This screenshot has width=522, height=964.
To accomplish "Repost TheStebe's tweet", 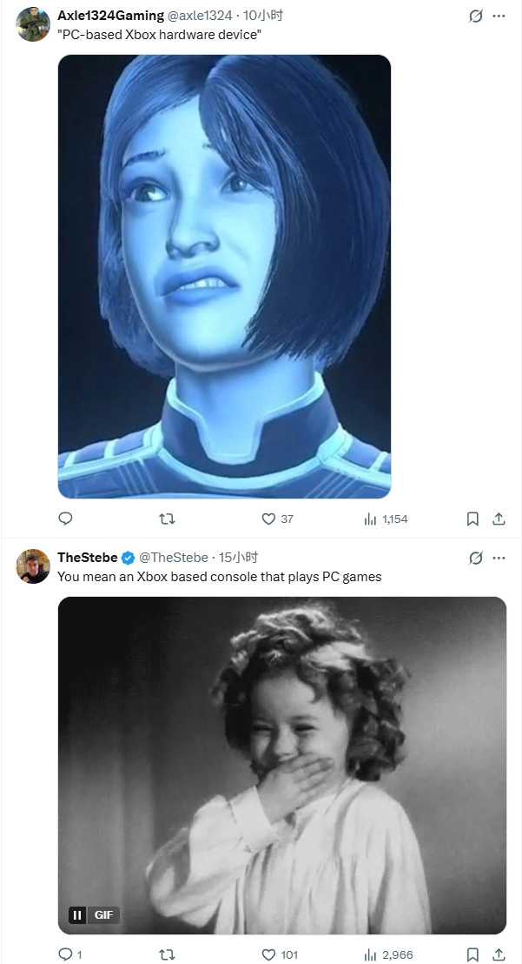I will 168,954.
